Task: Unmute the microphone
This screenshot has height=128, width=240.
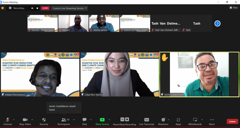Action: (8, 121)
